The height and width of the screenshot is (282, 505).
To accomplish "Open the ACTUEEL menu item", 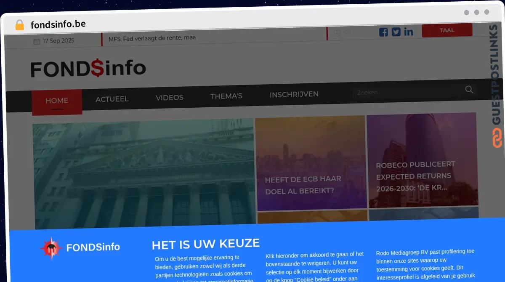I will click(x=112, y=99).
